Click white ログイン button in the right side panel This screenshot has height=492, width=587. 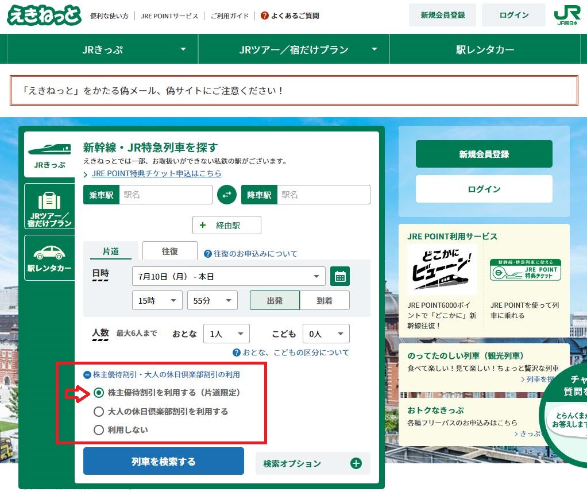[x=484, y=189]
